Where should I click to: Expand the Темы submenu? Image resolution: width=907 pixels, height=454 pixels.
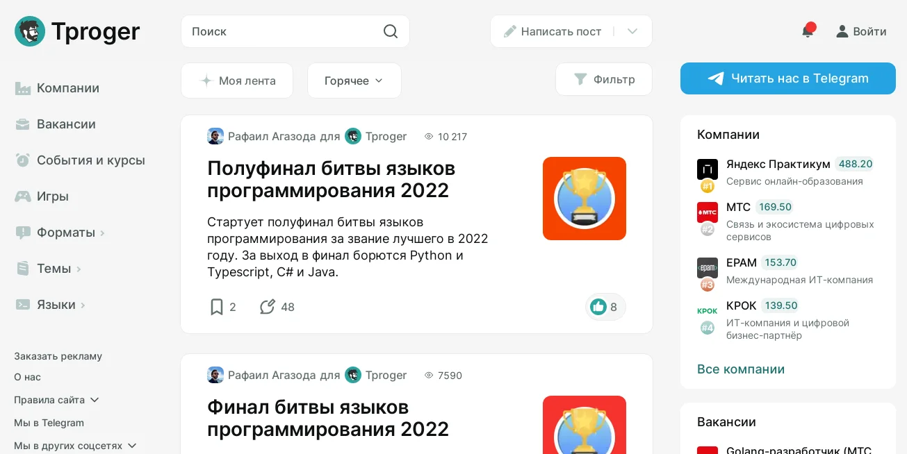(x=79, y=269)
